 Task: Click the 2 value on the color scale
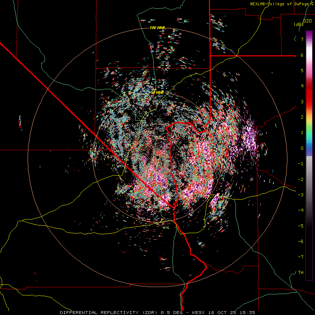pyautogui.click(x=302, y=117)
